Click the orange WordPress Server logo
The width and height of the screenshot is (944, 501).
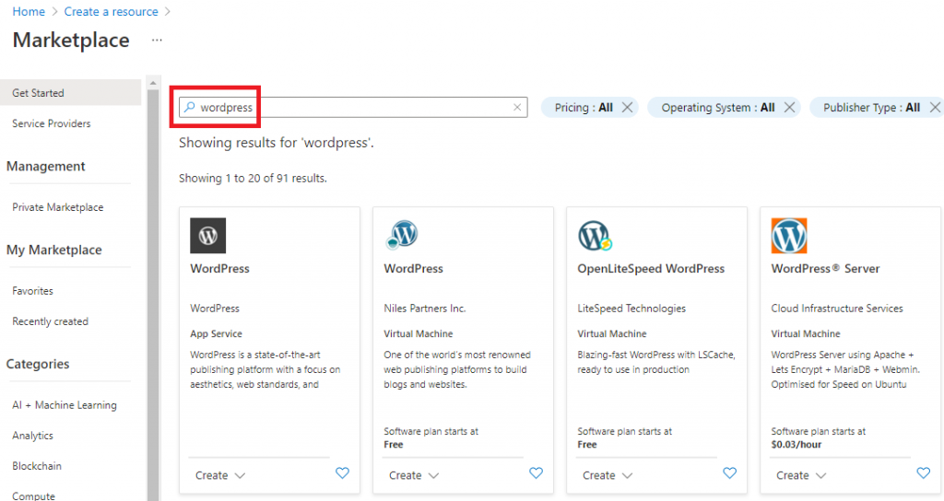(x=789, y=235)
